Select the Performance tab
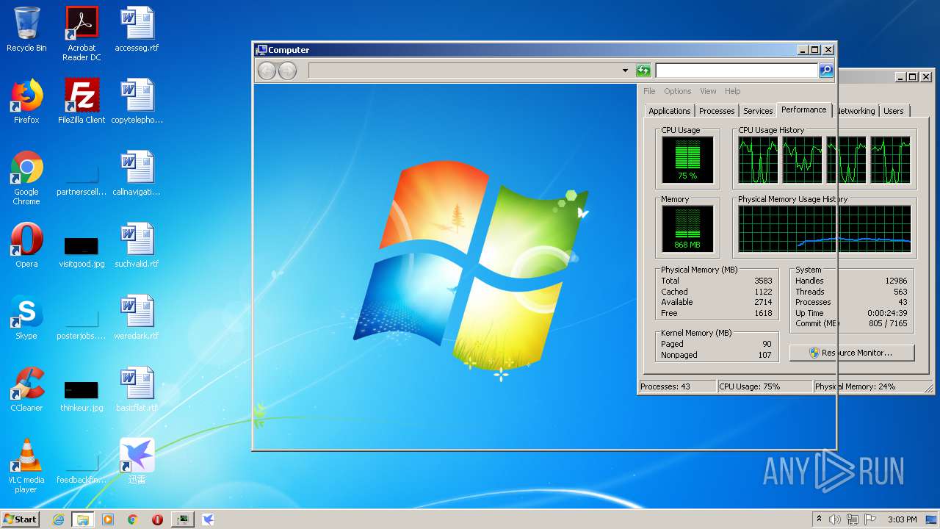Viewport: 940px width, 529px height. click(803, 109)
